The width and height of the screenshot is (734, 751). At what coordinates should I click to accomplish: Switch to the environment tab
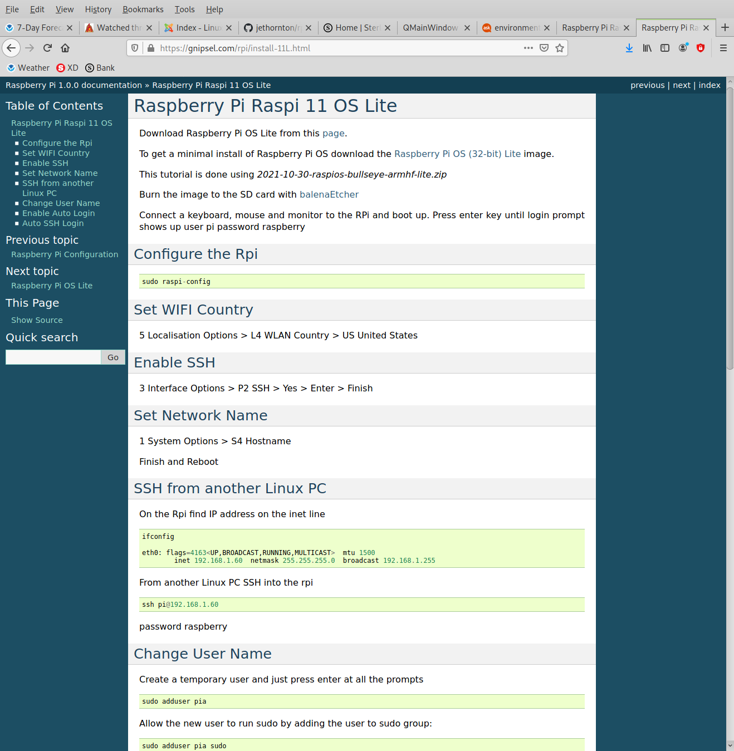(x=516, y=28)
